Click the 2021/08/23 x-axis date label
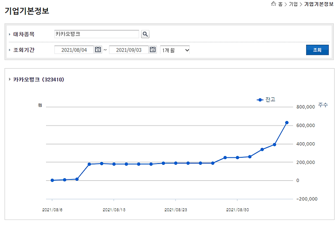 click(175, 210)
